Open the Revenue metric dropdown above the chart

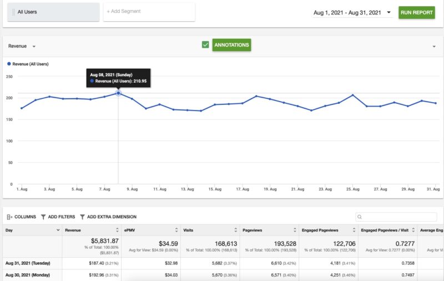[x=34, y=46]
